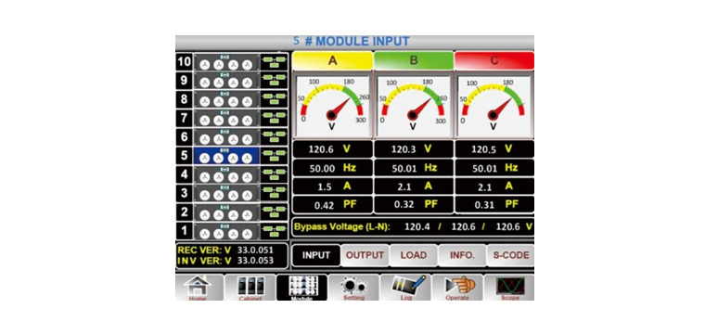Open the Cabinet view icon
Viewport: 705px width, 334px height.
pyautogui.click(x=250, y=288)
